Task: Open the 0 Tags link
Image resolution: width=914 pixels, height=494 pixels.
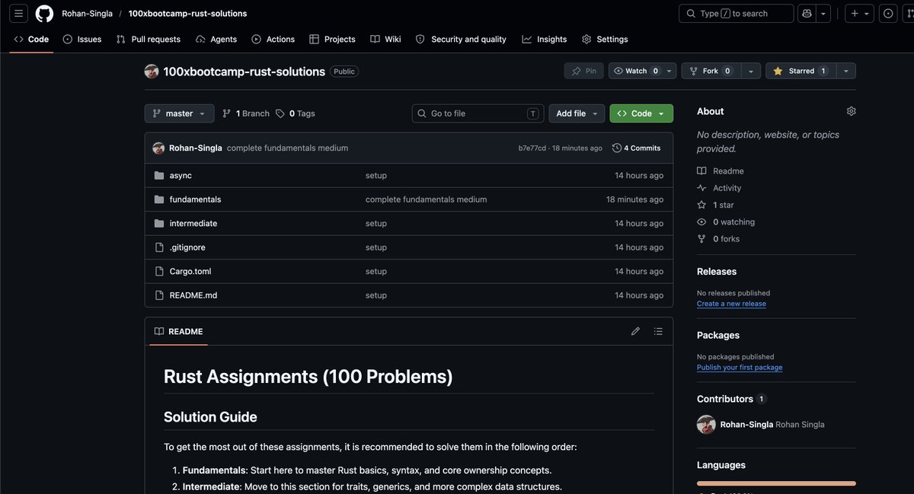Action: pyautogui.click(x=296, y=113)
